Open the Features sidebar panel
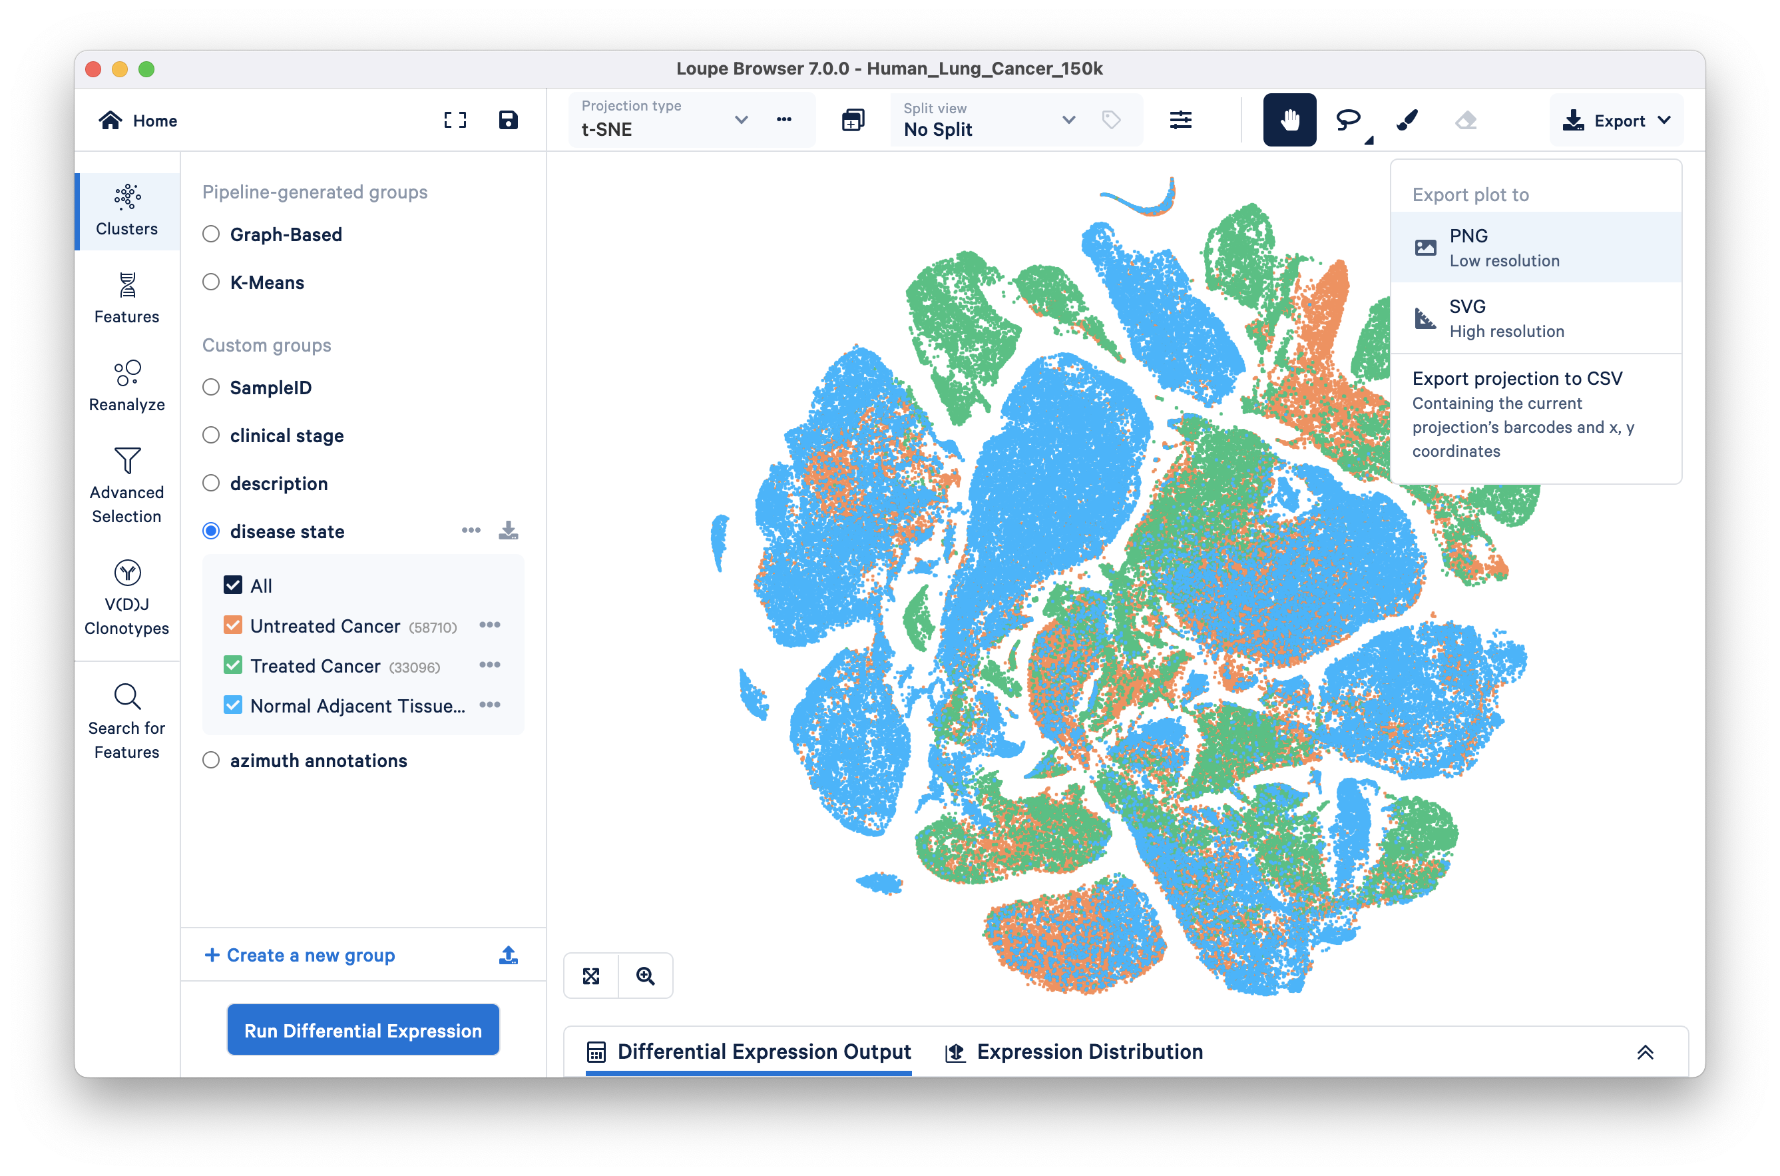 (126, 298)
